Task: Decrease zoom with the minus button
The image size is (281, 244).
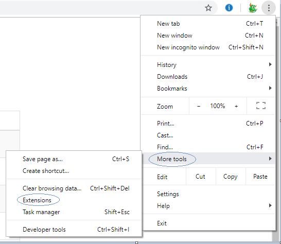Action: click(x=199, y=107)
